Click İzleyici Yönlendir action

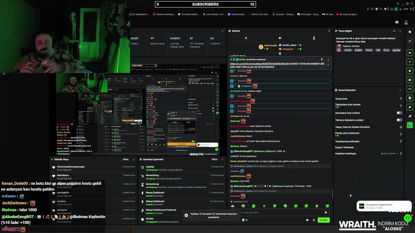point(344,148)
